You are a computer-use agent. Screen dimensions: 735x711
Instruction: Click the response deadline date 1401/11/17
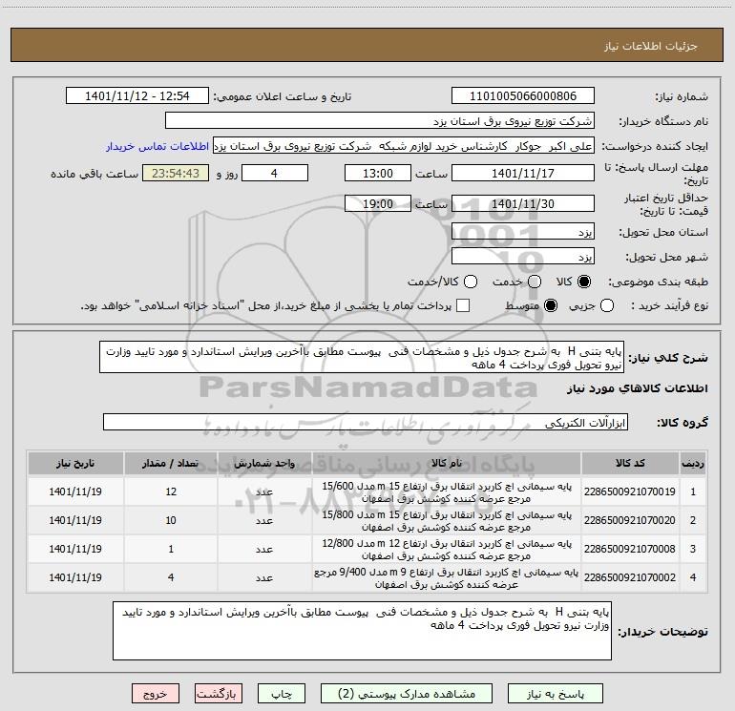pyautogui.click(x=523, y=173)
